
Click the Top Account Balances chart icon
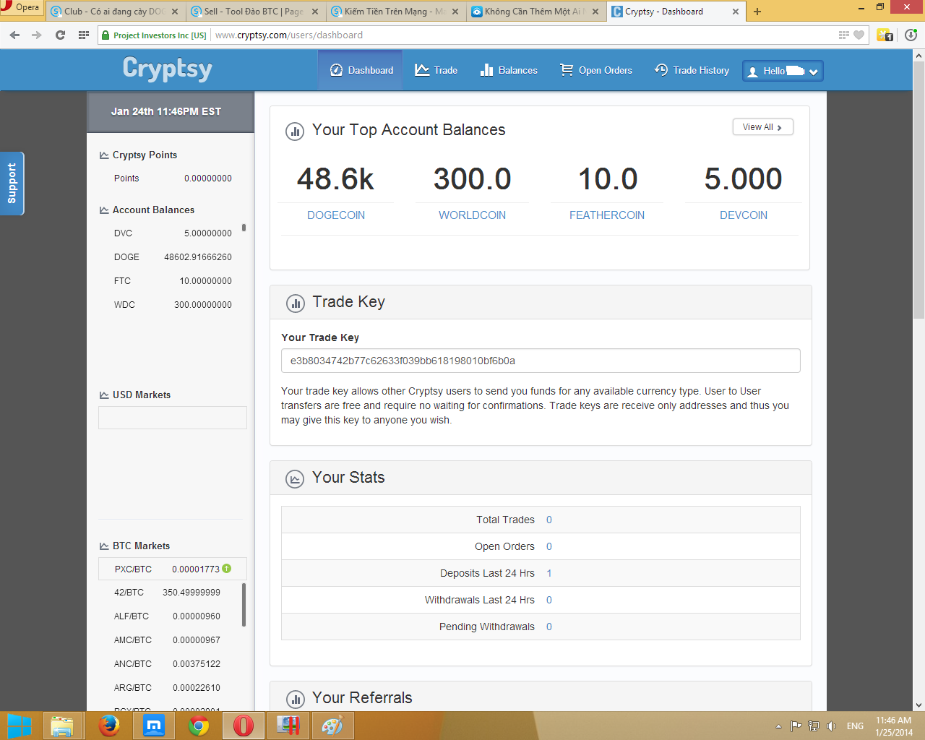click(x=295, y=132)
